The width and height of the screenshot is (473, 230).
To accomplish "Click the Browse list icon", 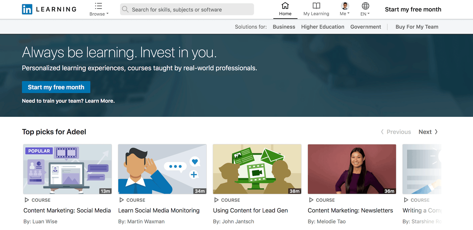I will (x=99, y=6).
